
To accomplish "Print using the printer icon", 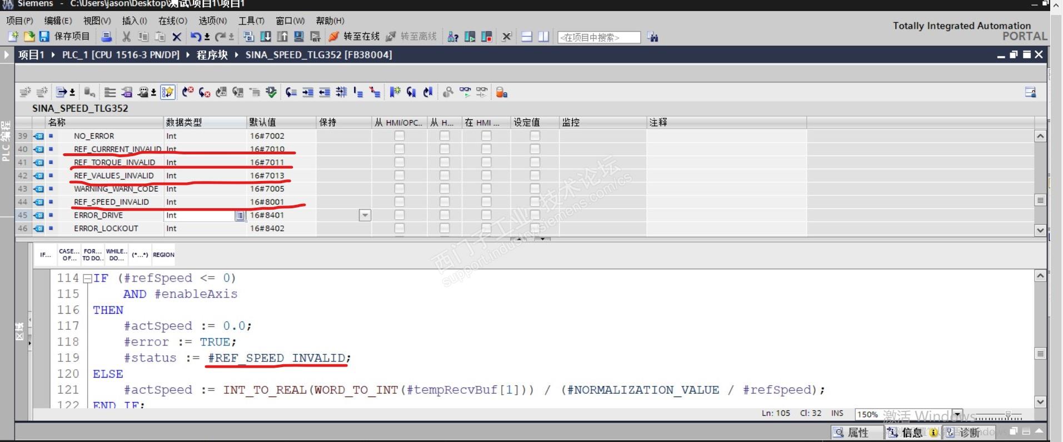I will [x=107, y=37].
